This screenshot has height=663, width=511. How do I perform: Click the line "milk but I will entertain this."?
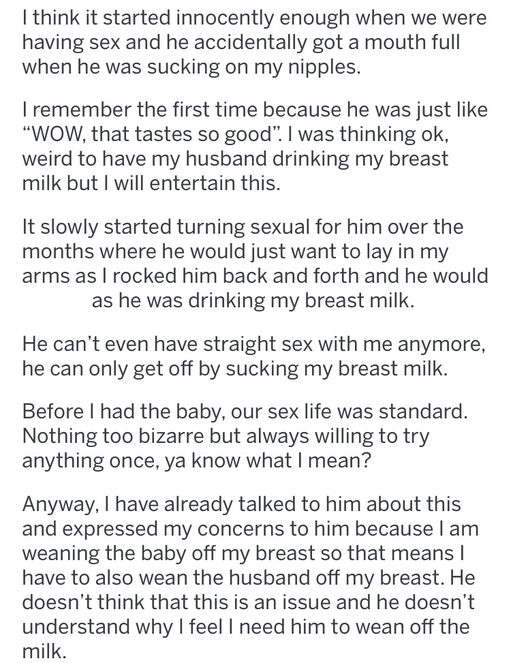pyautogui.click(x=151, y=183)
